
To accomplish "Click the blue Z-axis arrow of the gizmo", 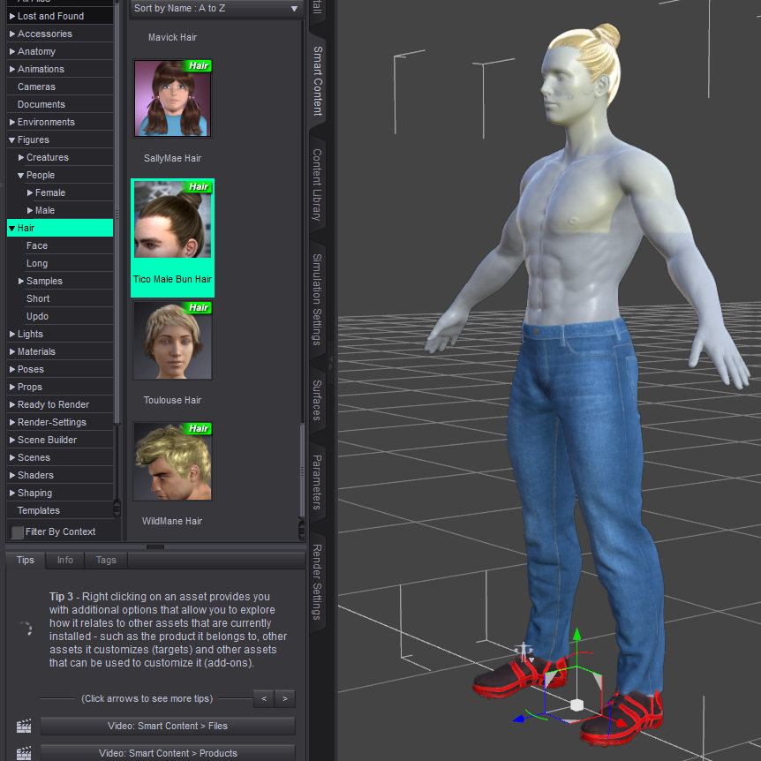I will pos(519,719).
